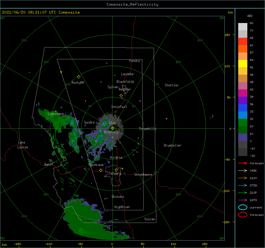Screen dimensions: 265x248
Task: Click the asterisk marker southwest of Stettler
Action: (140, 101)
